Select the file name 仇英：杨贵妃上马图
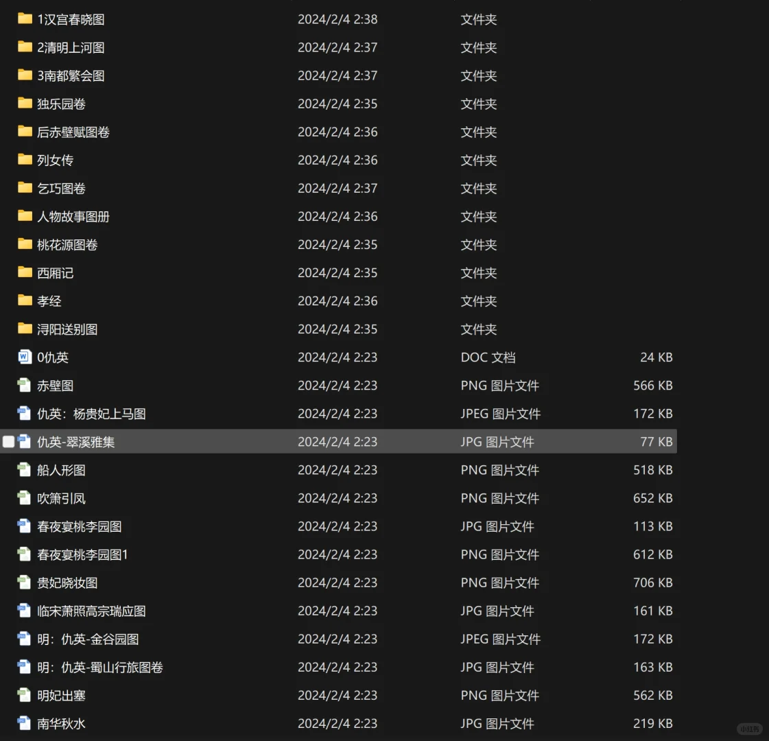 (92, 414)
